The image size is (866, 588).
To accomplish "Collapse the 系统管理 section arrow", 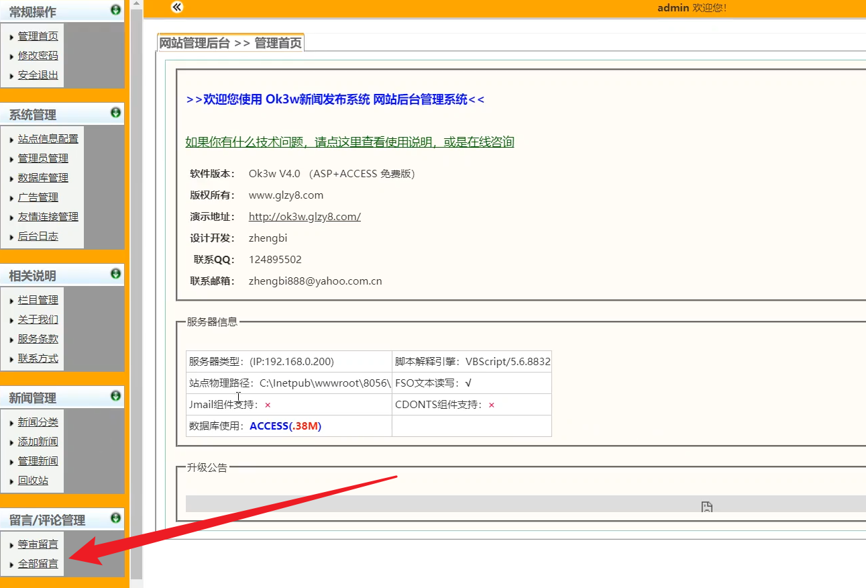I will tap(115, 113).
